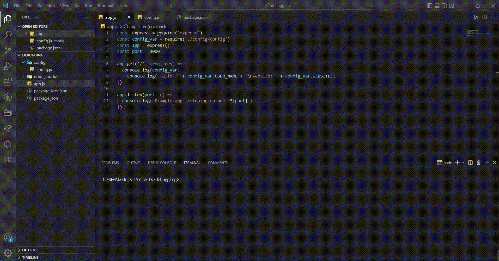Open the config.js editor tab

tap(152, 17)
